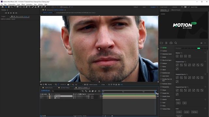
Task: Open the AE FACE TOOLS timeline tab
Action: point(65,88)
